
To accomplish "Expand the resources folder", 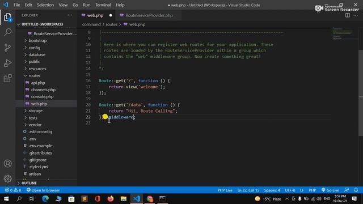I will (37, 69).
